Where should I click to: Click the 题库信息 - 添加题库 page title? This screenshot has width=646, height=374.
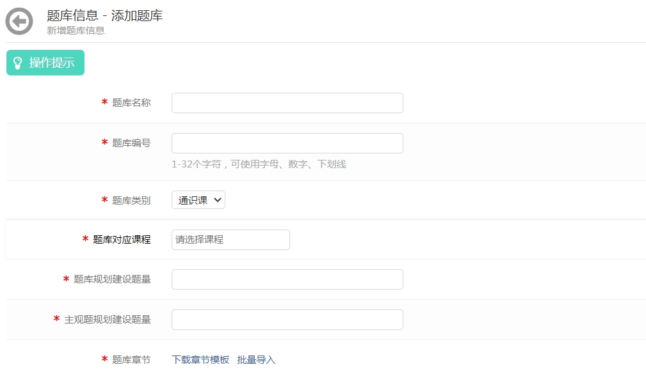[105, 16]
